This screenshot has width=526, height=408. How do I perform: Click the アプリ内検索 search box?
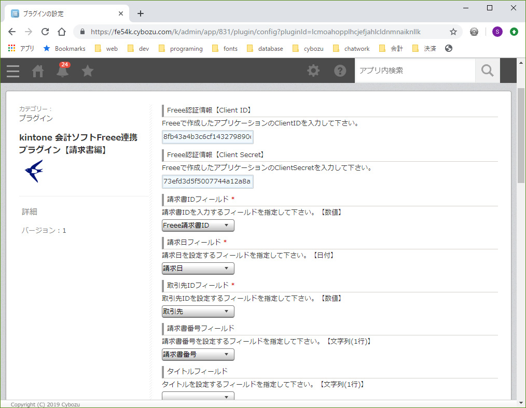[x=415, y=71]
